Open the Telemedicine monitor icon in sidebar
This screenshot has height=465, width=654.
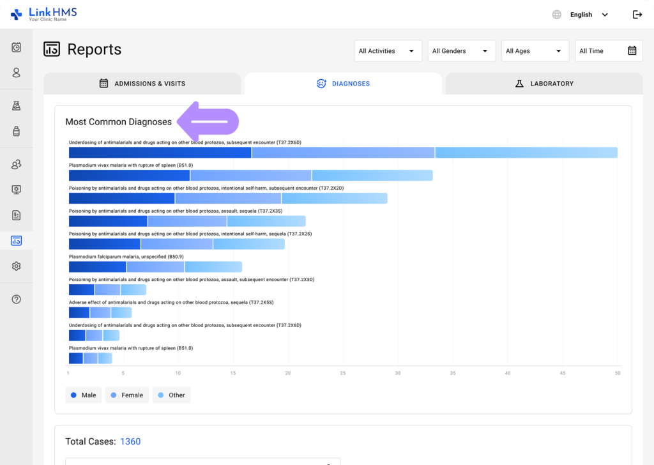(x=16, y=190)
